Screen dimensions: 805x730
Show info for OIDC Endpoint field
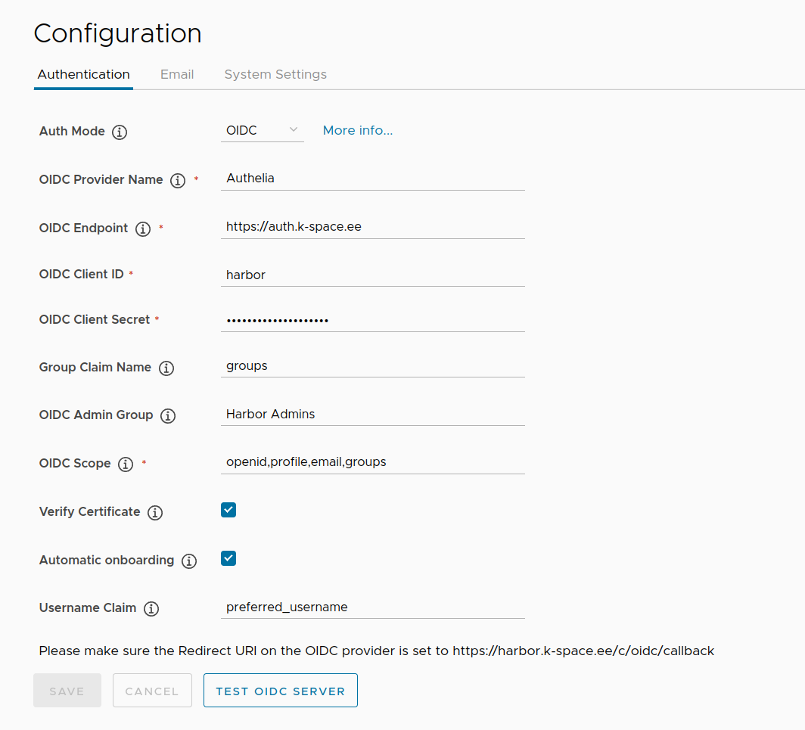[x=142, y=228]
